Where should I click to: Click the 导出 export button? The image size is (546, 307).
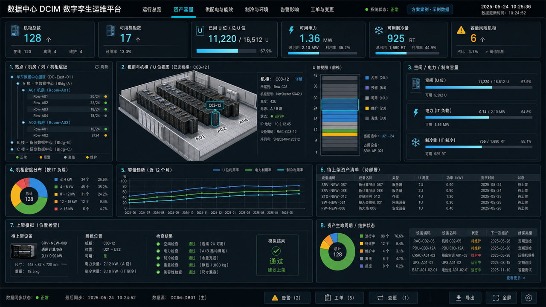click(x=465, y=298)
